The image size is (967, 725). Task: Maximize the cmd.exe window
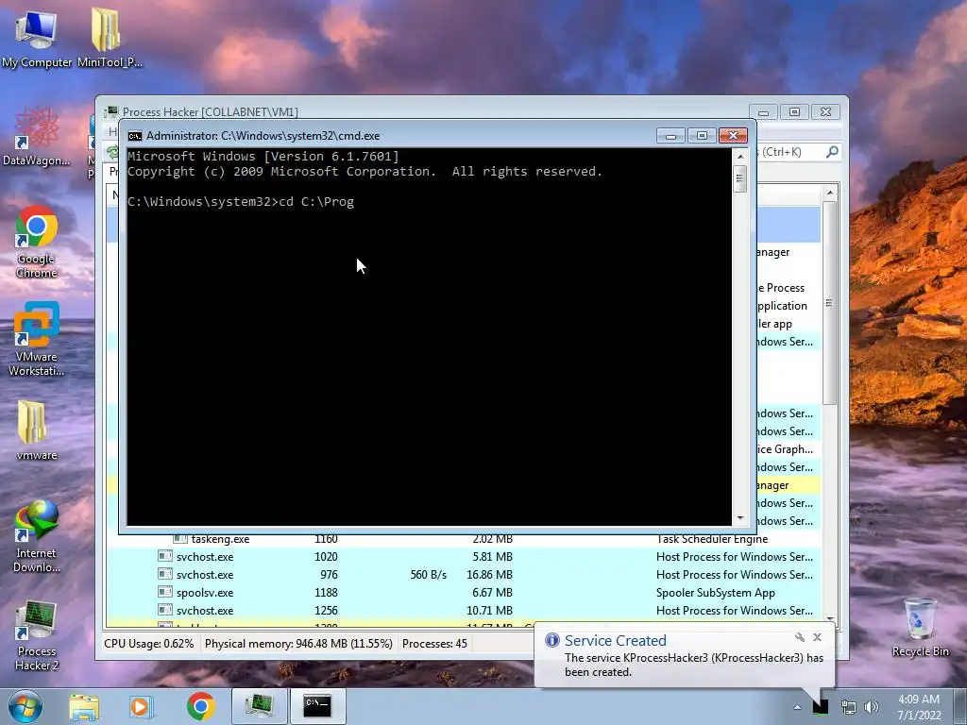[x=702, y=136]
